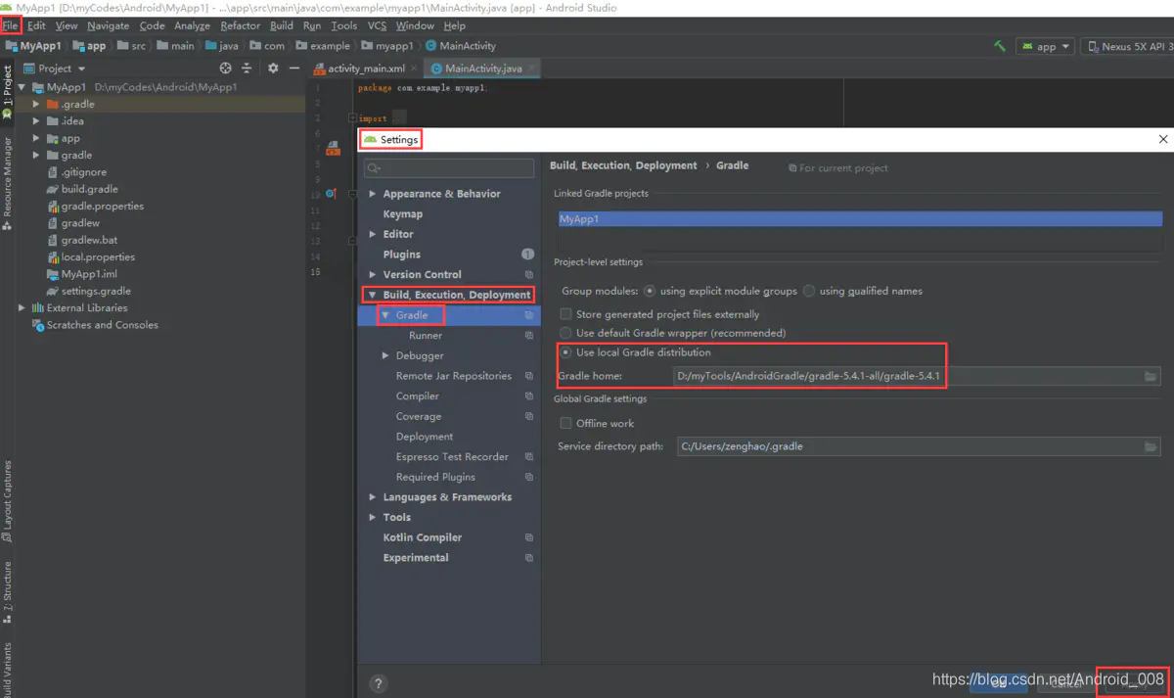Click the build.gradle file icon in the tree
Viewport: 1174px width, 698px height.
pos(53,189)
